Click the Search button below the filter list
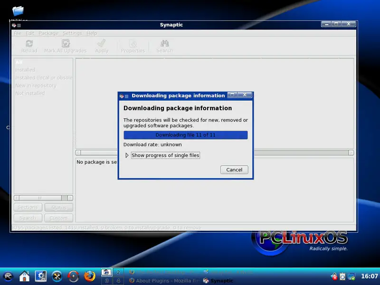Image resolution: width=380 pixels, height=285 pixels. click(28, 218)
